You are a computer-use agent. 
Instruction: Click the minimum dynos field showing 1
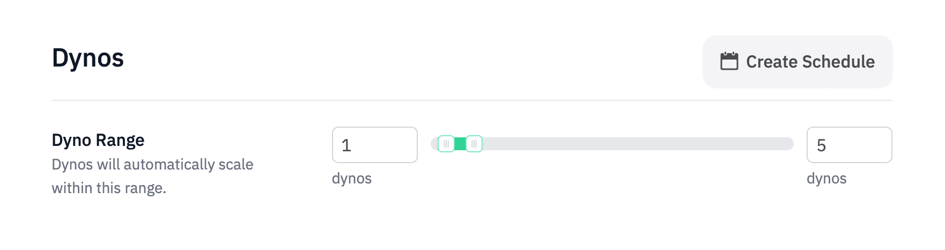374,145
